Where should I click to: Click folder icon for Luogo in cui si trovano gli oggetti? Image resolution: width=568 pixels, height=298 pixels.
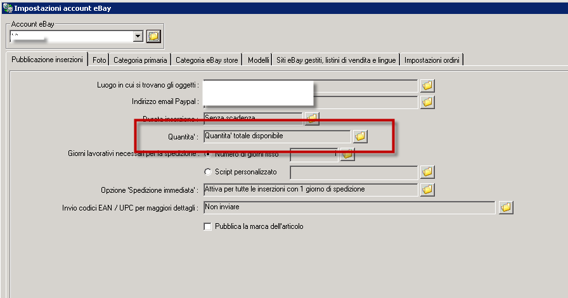click(x=427, y=86)
